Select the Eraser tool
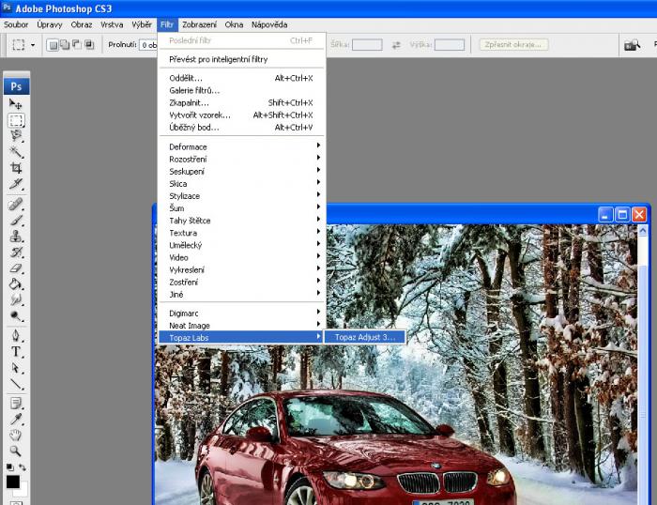Viewport: 657px width, 505px height. tap(16, 268)
